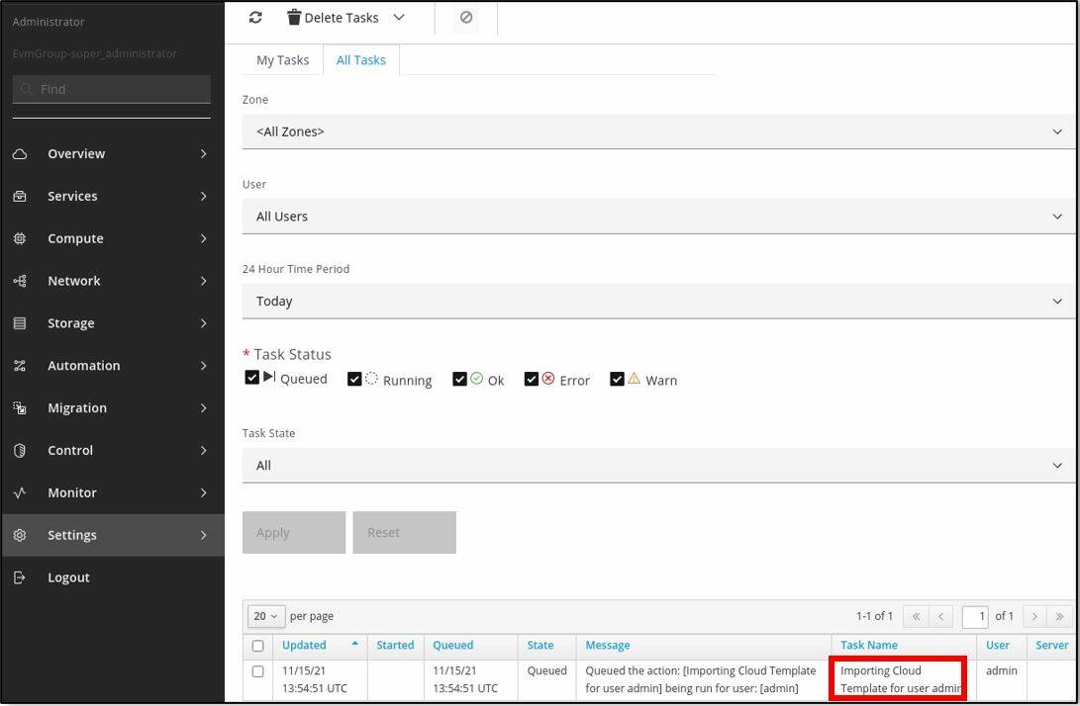The height and width of the screenshot is (706, 1080).
Task: Click the Storage icon in the sidebar
Action: [20, 323]
